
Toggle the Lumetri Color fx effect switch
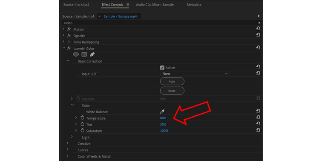69,49
